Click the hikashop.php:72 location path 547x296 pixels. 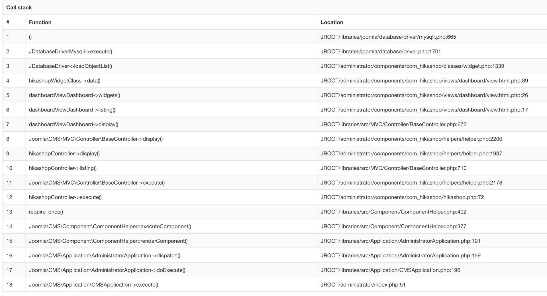click(x=402, y=197)
